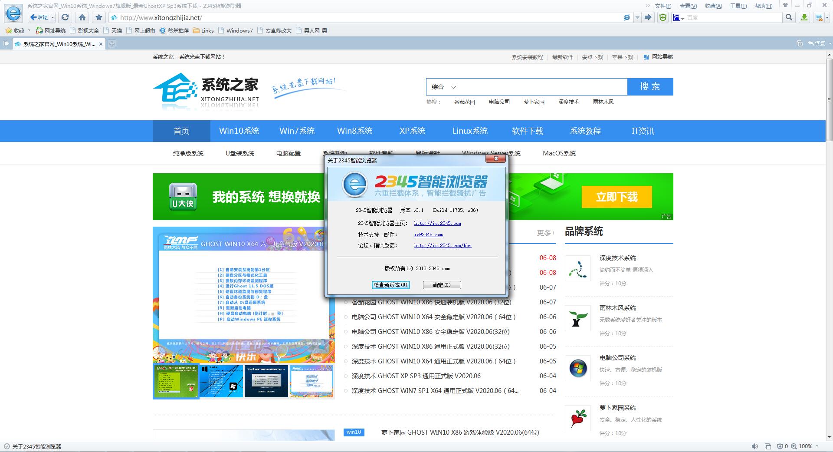
Task: Click the 网站导航 link on the page header
Action: pyautogui.click(x=658, y=57)
